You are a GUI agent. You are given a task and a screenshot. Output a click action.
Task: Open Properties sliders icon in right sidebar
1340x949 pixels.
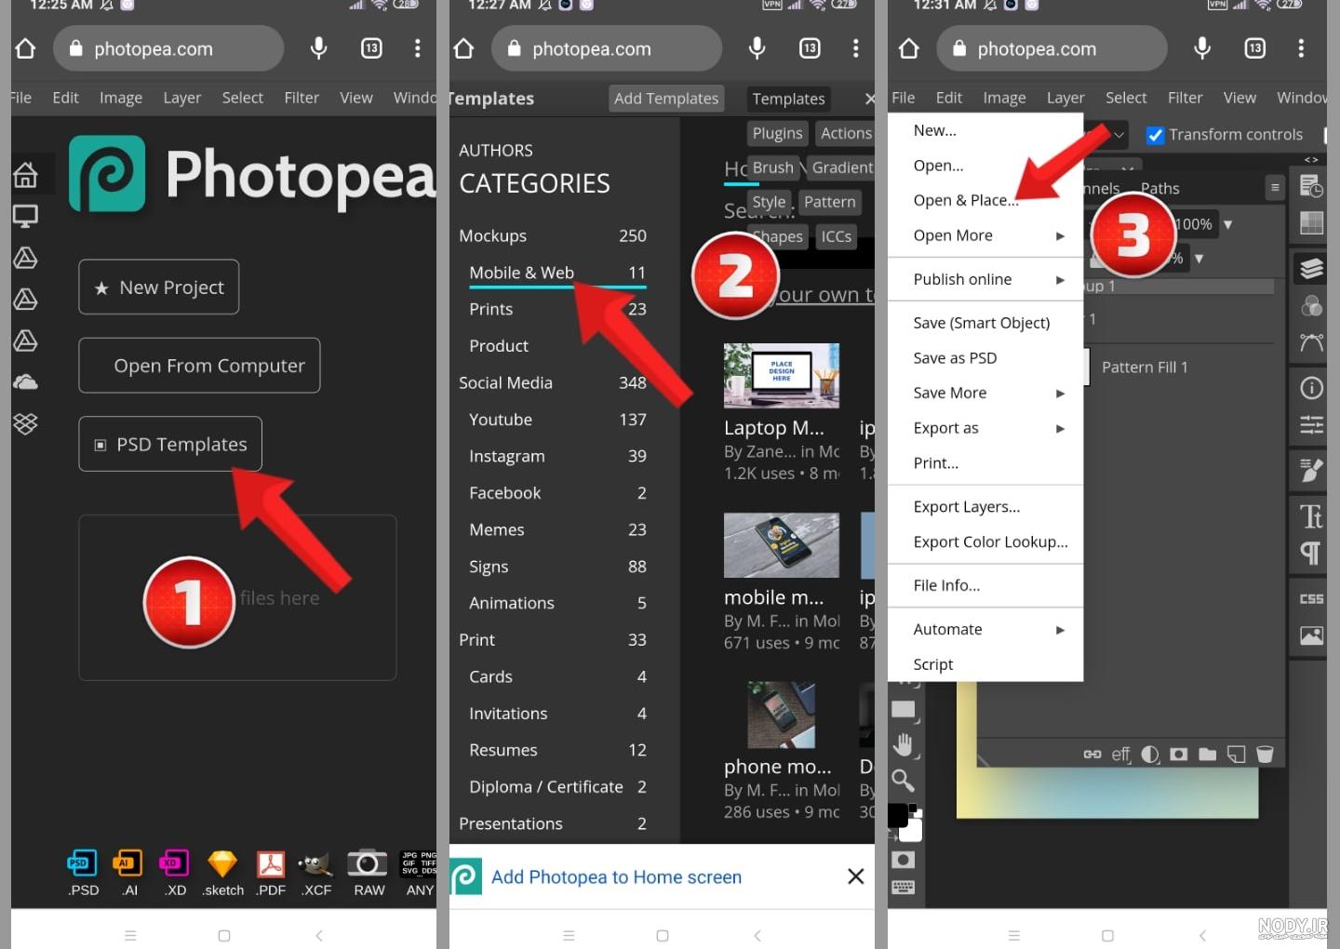[x=1311, y=425]
